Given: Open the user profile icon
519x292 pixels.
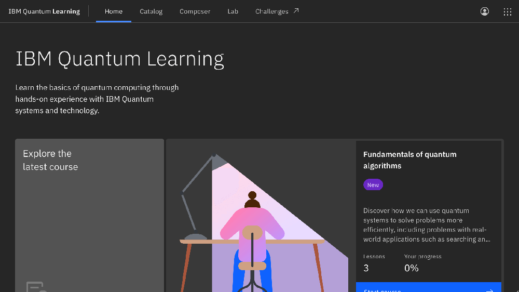Looking at the screenshot, I should point(485,11).
